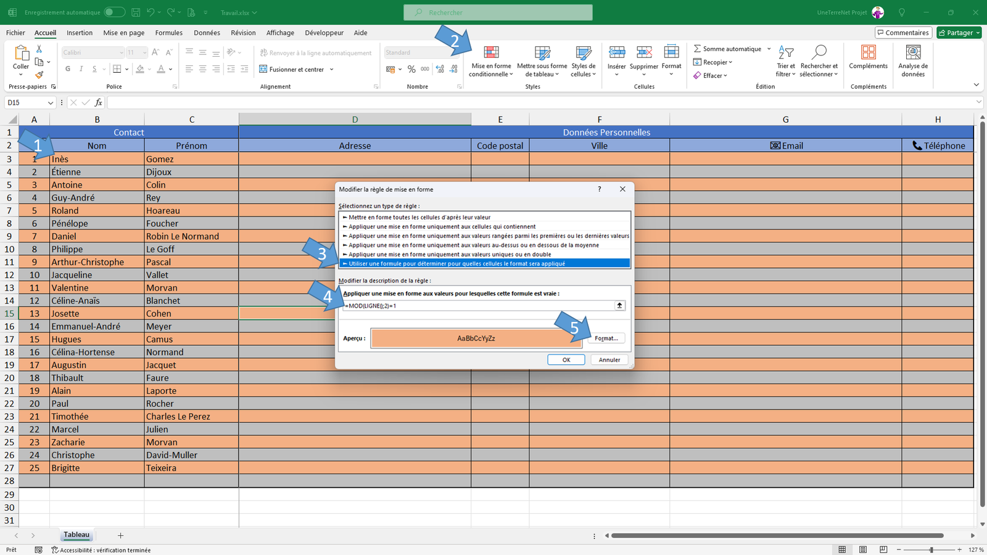The width and height of the screenshot is (987, 555).
Task: Open Mise en forme conditionnelle
Action: (x=491, y=61)
